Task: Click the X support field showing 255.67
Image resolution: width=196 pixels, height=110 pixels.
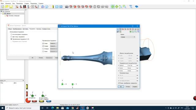Action: pyautogui.click(x=124, y=65)
